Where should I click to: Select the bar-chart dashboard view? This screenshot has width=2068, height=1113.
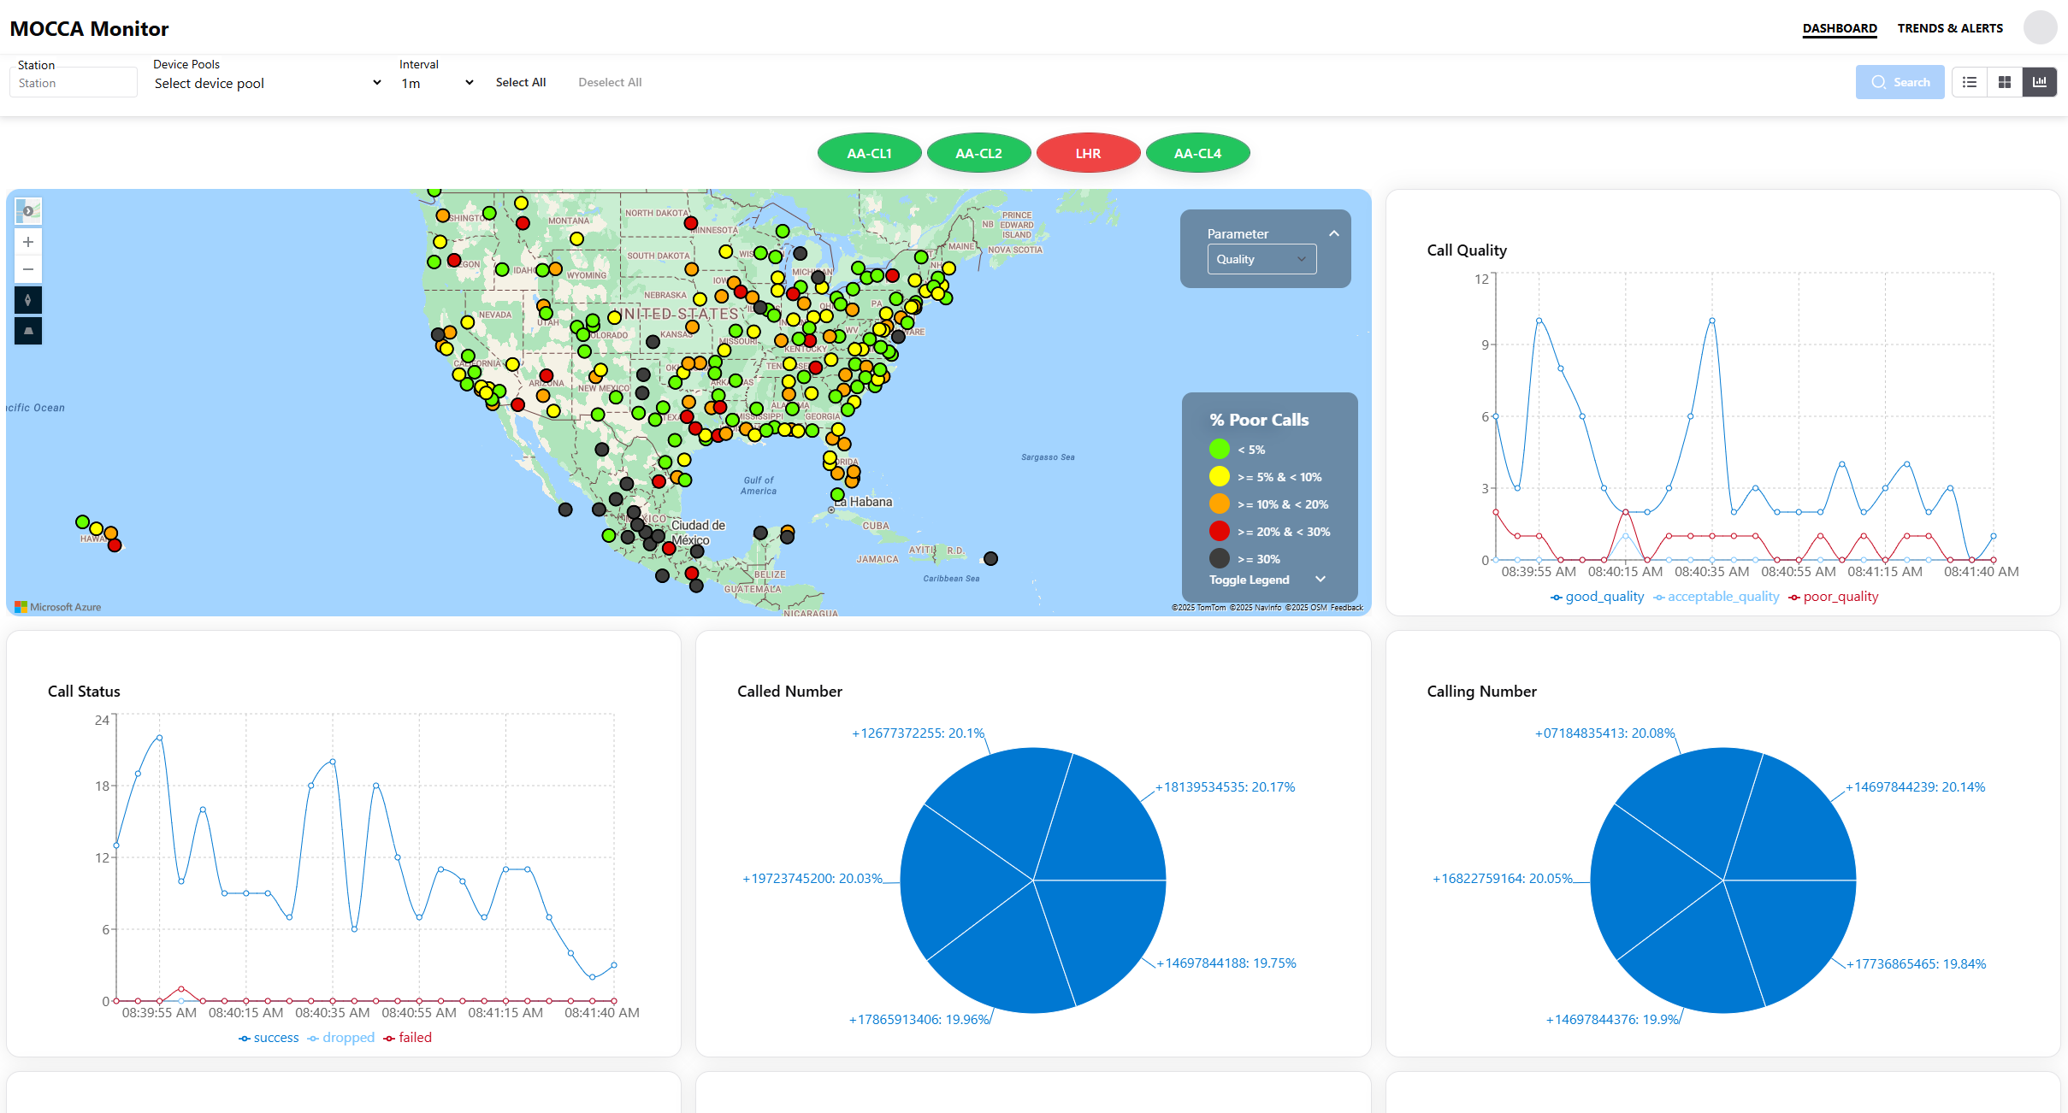(x=2040, y=81)
